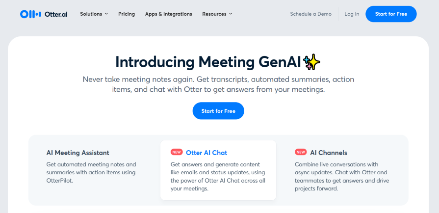Image resolution: width=439 pixels, height=213 pixels.
Task: Select the Otter AI Chat tab heading
Action: [x=207, y=153]
